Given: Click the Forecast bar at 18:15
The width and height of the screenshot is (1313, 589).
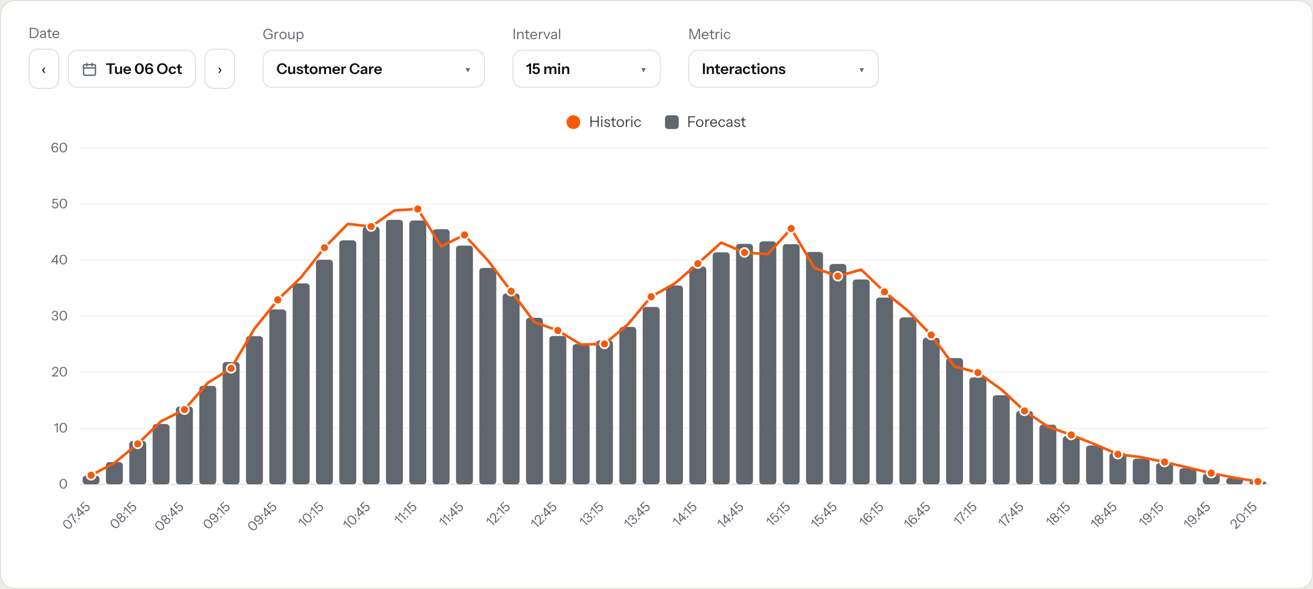Looking at the screenshot, I should [1071, 461].
